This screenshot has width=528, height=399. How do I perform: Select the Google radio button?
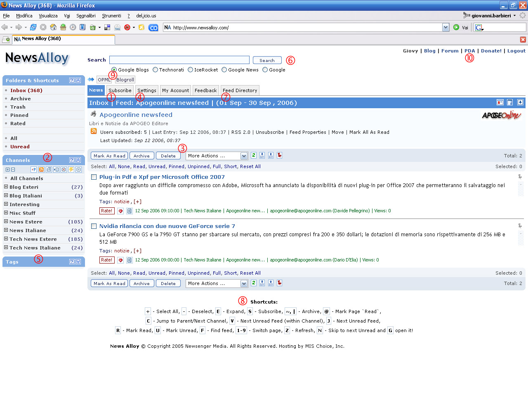click(x=265, y=70)
